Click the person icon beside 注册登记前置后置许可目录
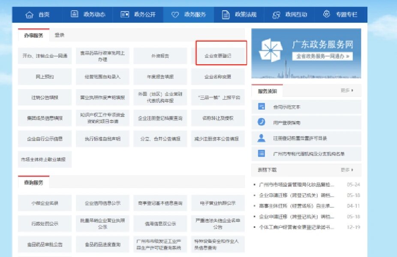The width and height of the screenshot is (397, 257). point(261,138)
